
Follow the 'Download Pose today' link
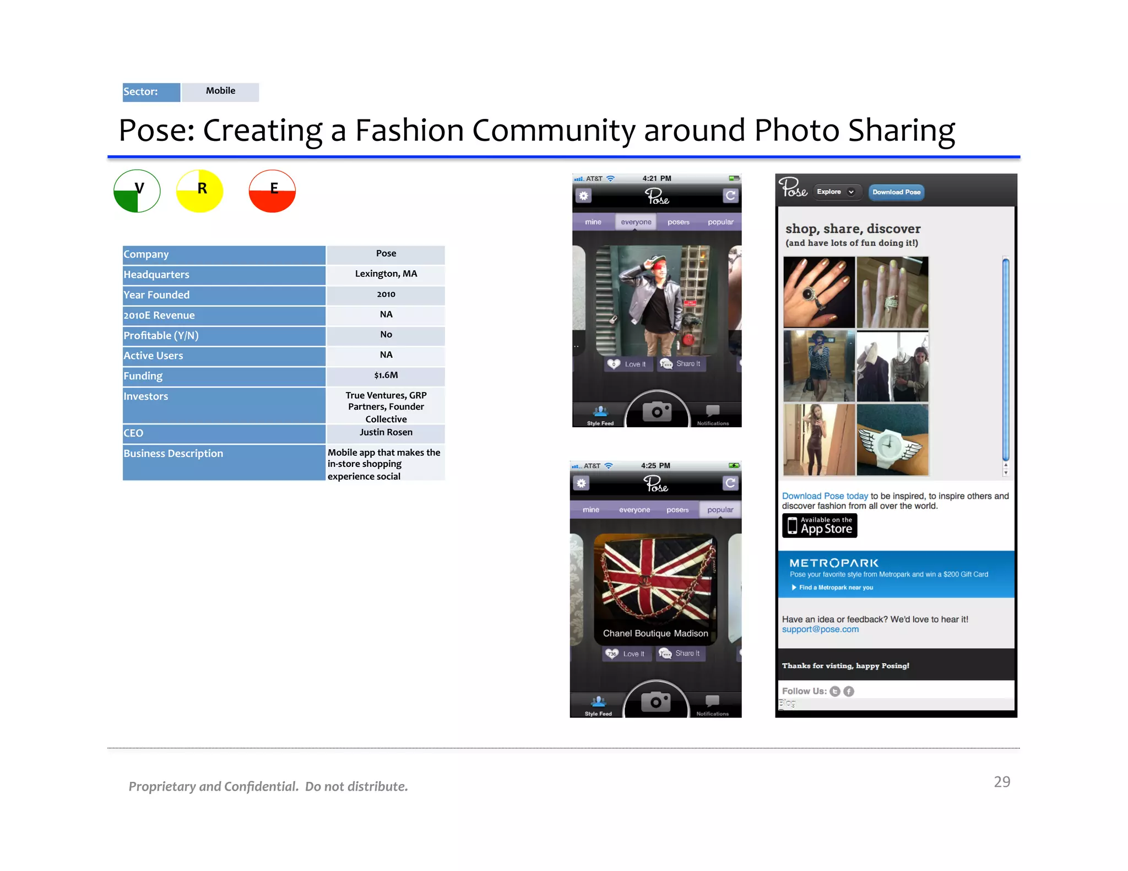click(x=825, y=496)
